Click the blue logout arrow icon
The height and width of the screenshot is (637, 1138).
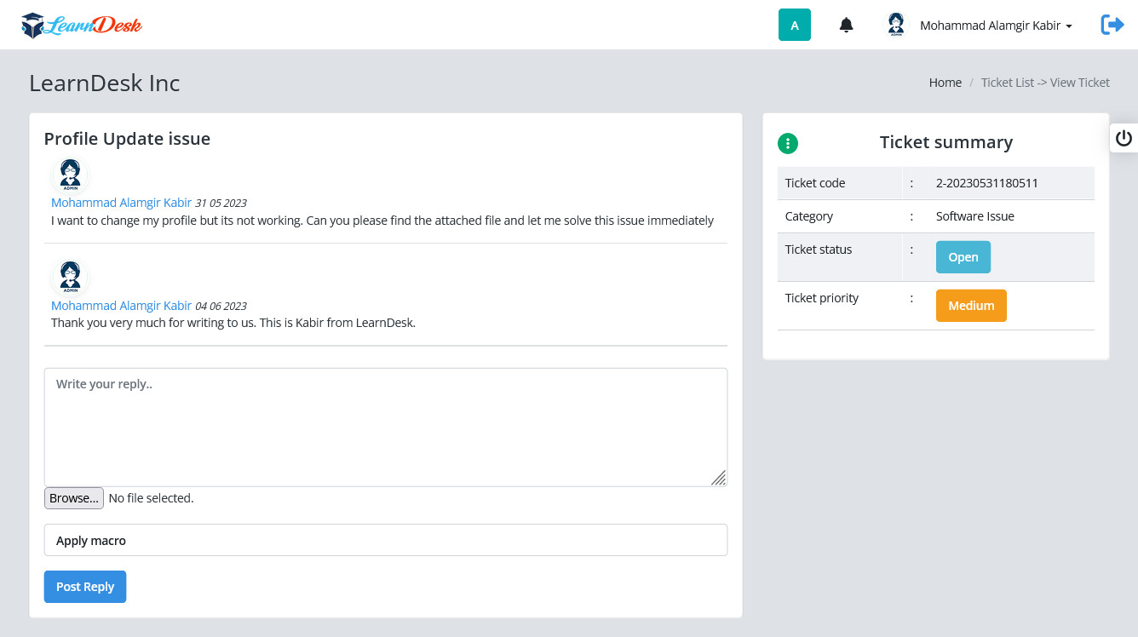(1112, 25)
